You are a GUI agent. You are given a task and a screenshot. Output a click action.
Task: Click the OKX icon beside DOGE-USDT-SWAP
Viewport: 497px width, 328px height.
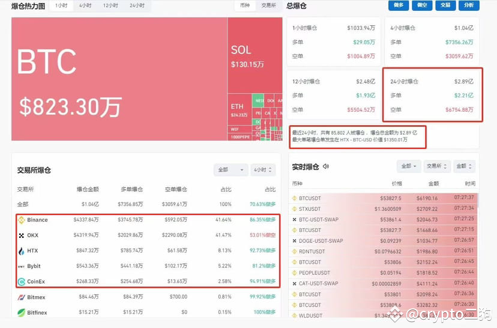click(295, 241)
